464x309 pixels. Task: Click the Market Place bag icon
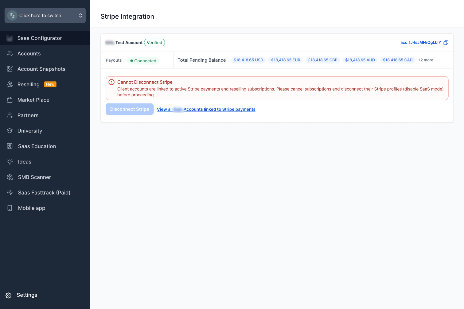coord(10,100)
